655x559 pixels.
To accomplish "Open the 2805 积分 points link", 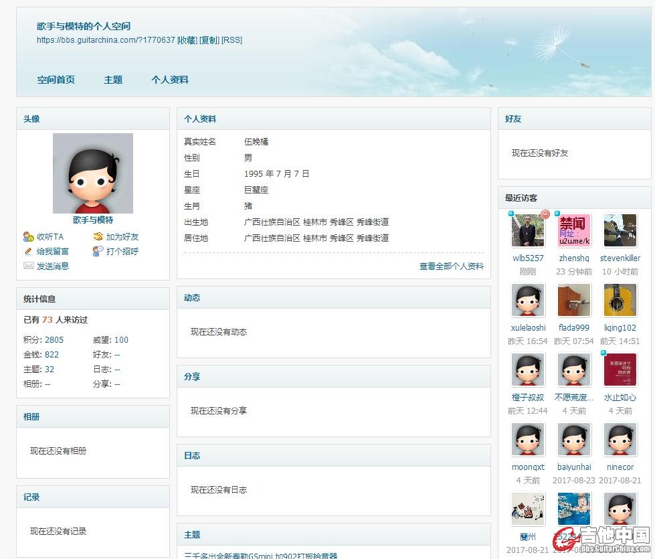I will pos(54,340).
